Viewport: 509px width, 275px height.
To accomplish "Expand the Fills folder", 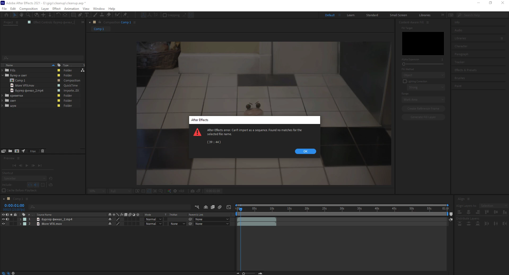I will [x=2, y=70].
